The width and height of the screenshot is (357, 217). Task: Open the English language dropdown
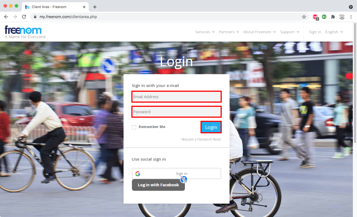(334, 32)
